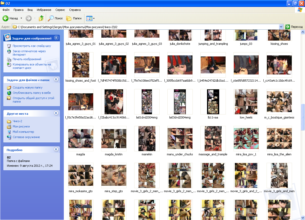Screen dimensions: 305x220
Task: Select the la03dvd2004eng thumbnail
Action: [180, 102]
